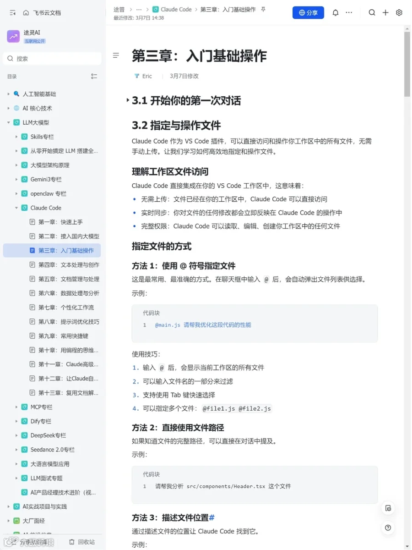The height and width of the screenshot is (550, 412).
Task: Open settings gear in the header
Action: [399, 13]
